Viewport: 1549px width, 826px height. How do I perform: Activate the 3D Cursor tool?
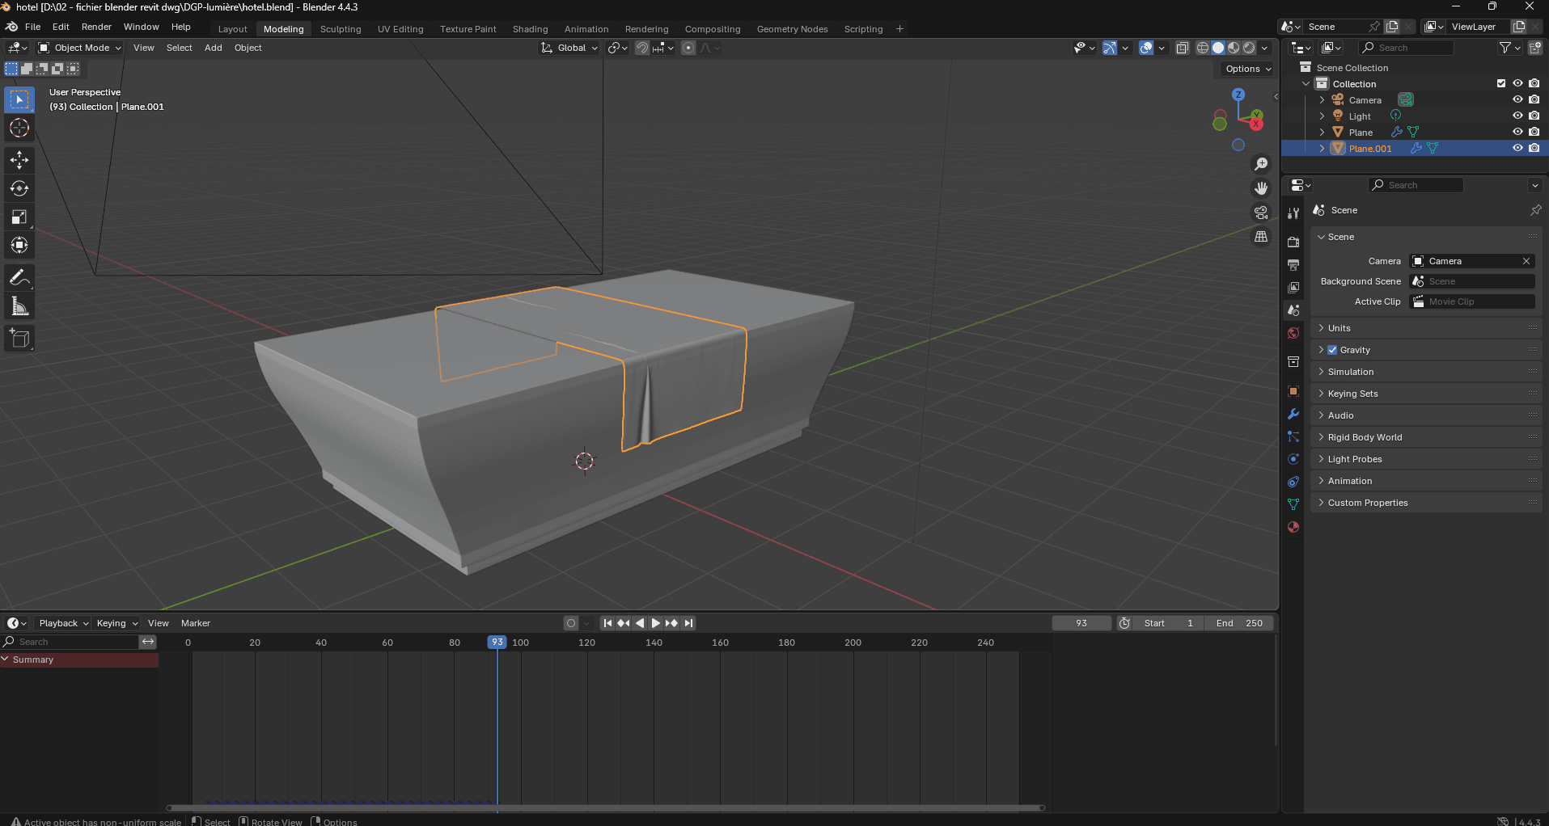(x=19, y=128)
